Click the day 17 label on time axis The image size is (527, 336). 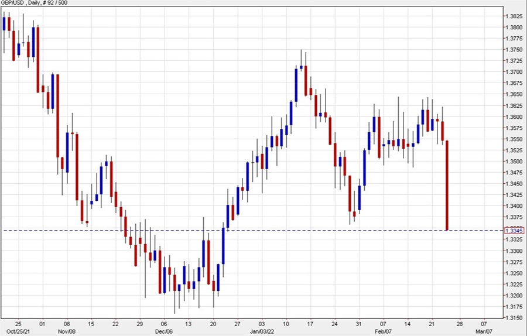click(310, 324)
